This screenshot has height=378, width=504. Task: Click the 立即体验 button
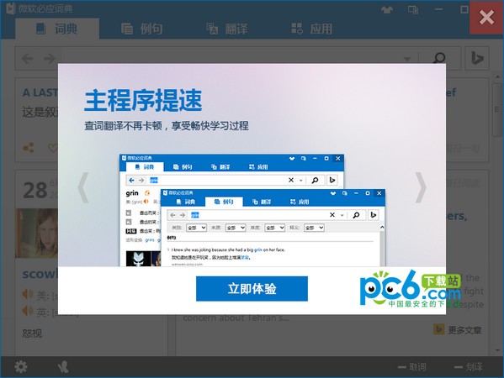coord(252,288)
